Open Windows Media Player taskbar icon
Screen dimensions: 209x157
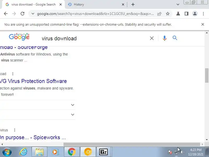pos(55,152)
